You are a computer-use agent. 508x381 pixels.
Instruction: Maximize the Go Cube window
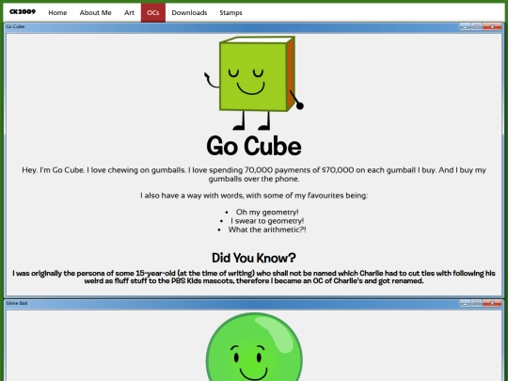477,26
